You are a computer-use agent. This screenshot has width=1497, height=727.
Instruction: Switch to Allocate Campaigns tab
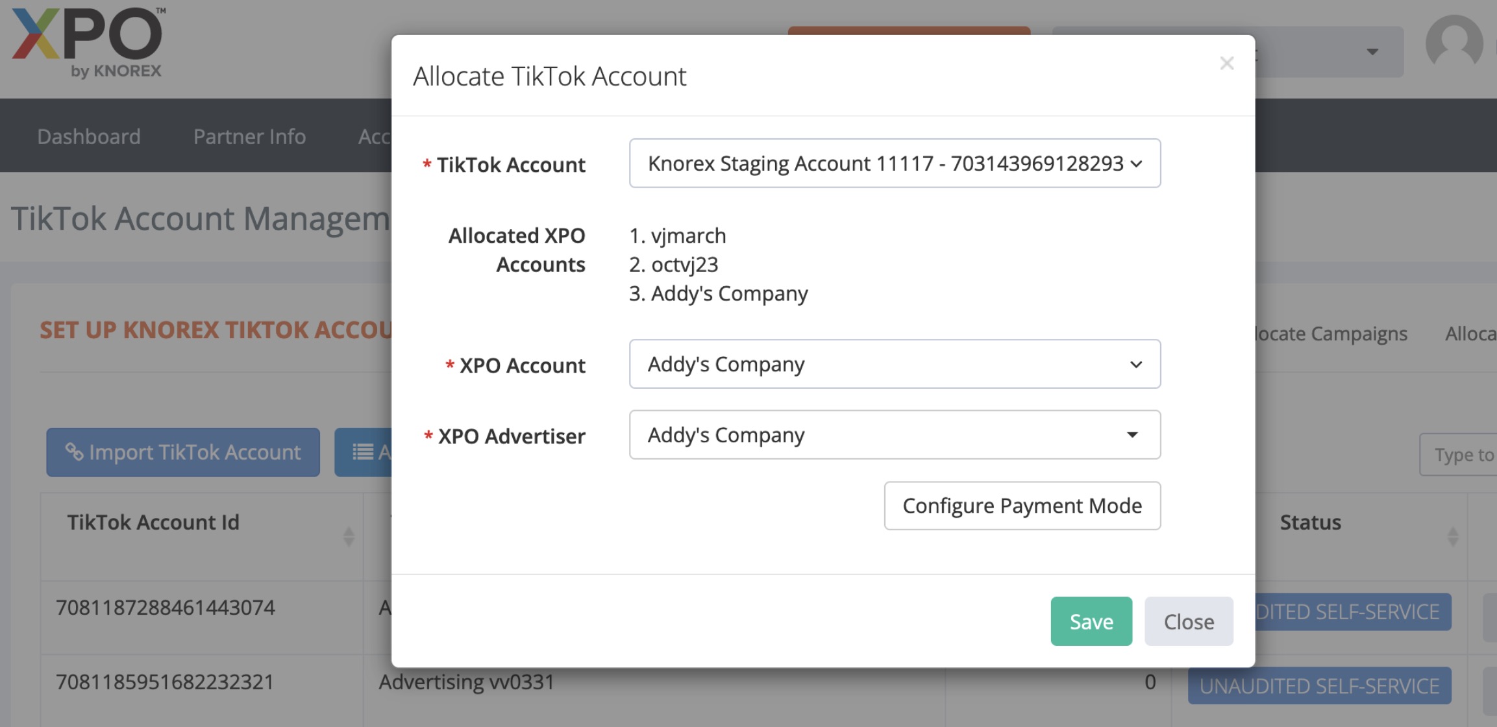(1331, 334)
